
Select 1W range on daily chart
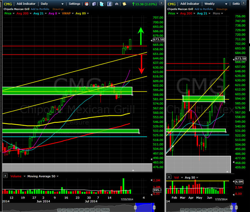[93, 210]
